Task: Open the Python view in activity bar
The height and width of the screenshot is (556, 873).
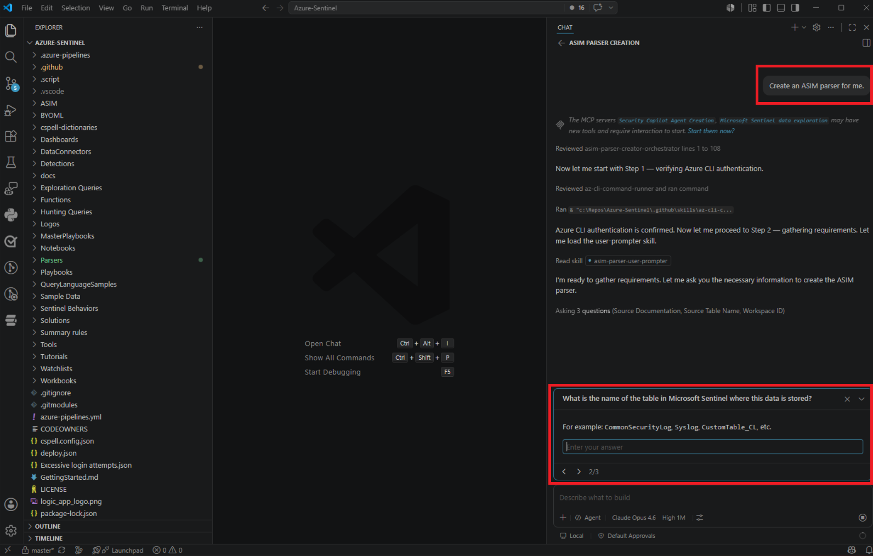Action: [11, 215]
